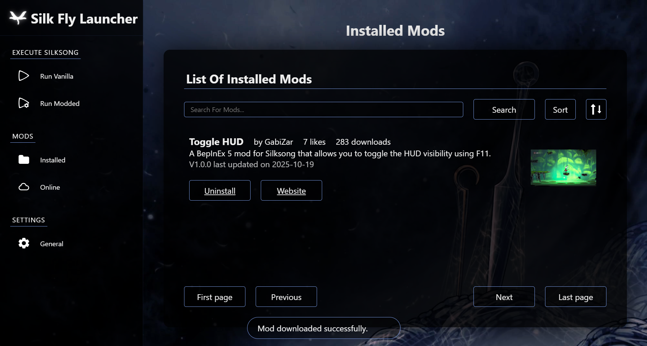Return to the First page
Viewport: 647px width, 346px height.
[x=215, y=297]
